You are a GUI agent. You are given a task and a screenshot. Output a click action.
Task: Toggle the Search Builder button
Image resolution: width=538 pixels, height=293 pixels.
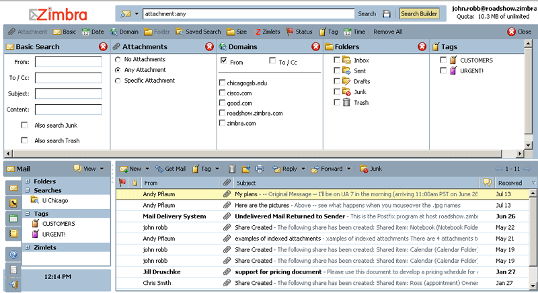[x=419, y=13]
